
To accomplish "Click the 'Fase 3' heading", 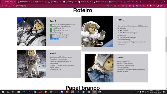I will tap(53, 53).
